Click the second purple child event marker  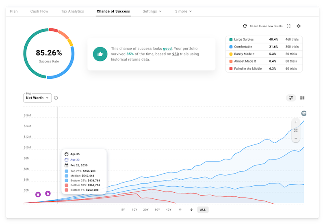[x=48, y=193]
